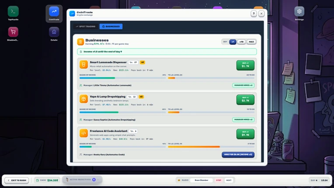Click the manager icon next to Little Timmy
The width and height of the screenshot is (334, 188).
click(x=81, y=85)
